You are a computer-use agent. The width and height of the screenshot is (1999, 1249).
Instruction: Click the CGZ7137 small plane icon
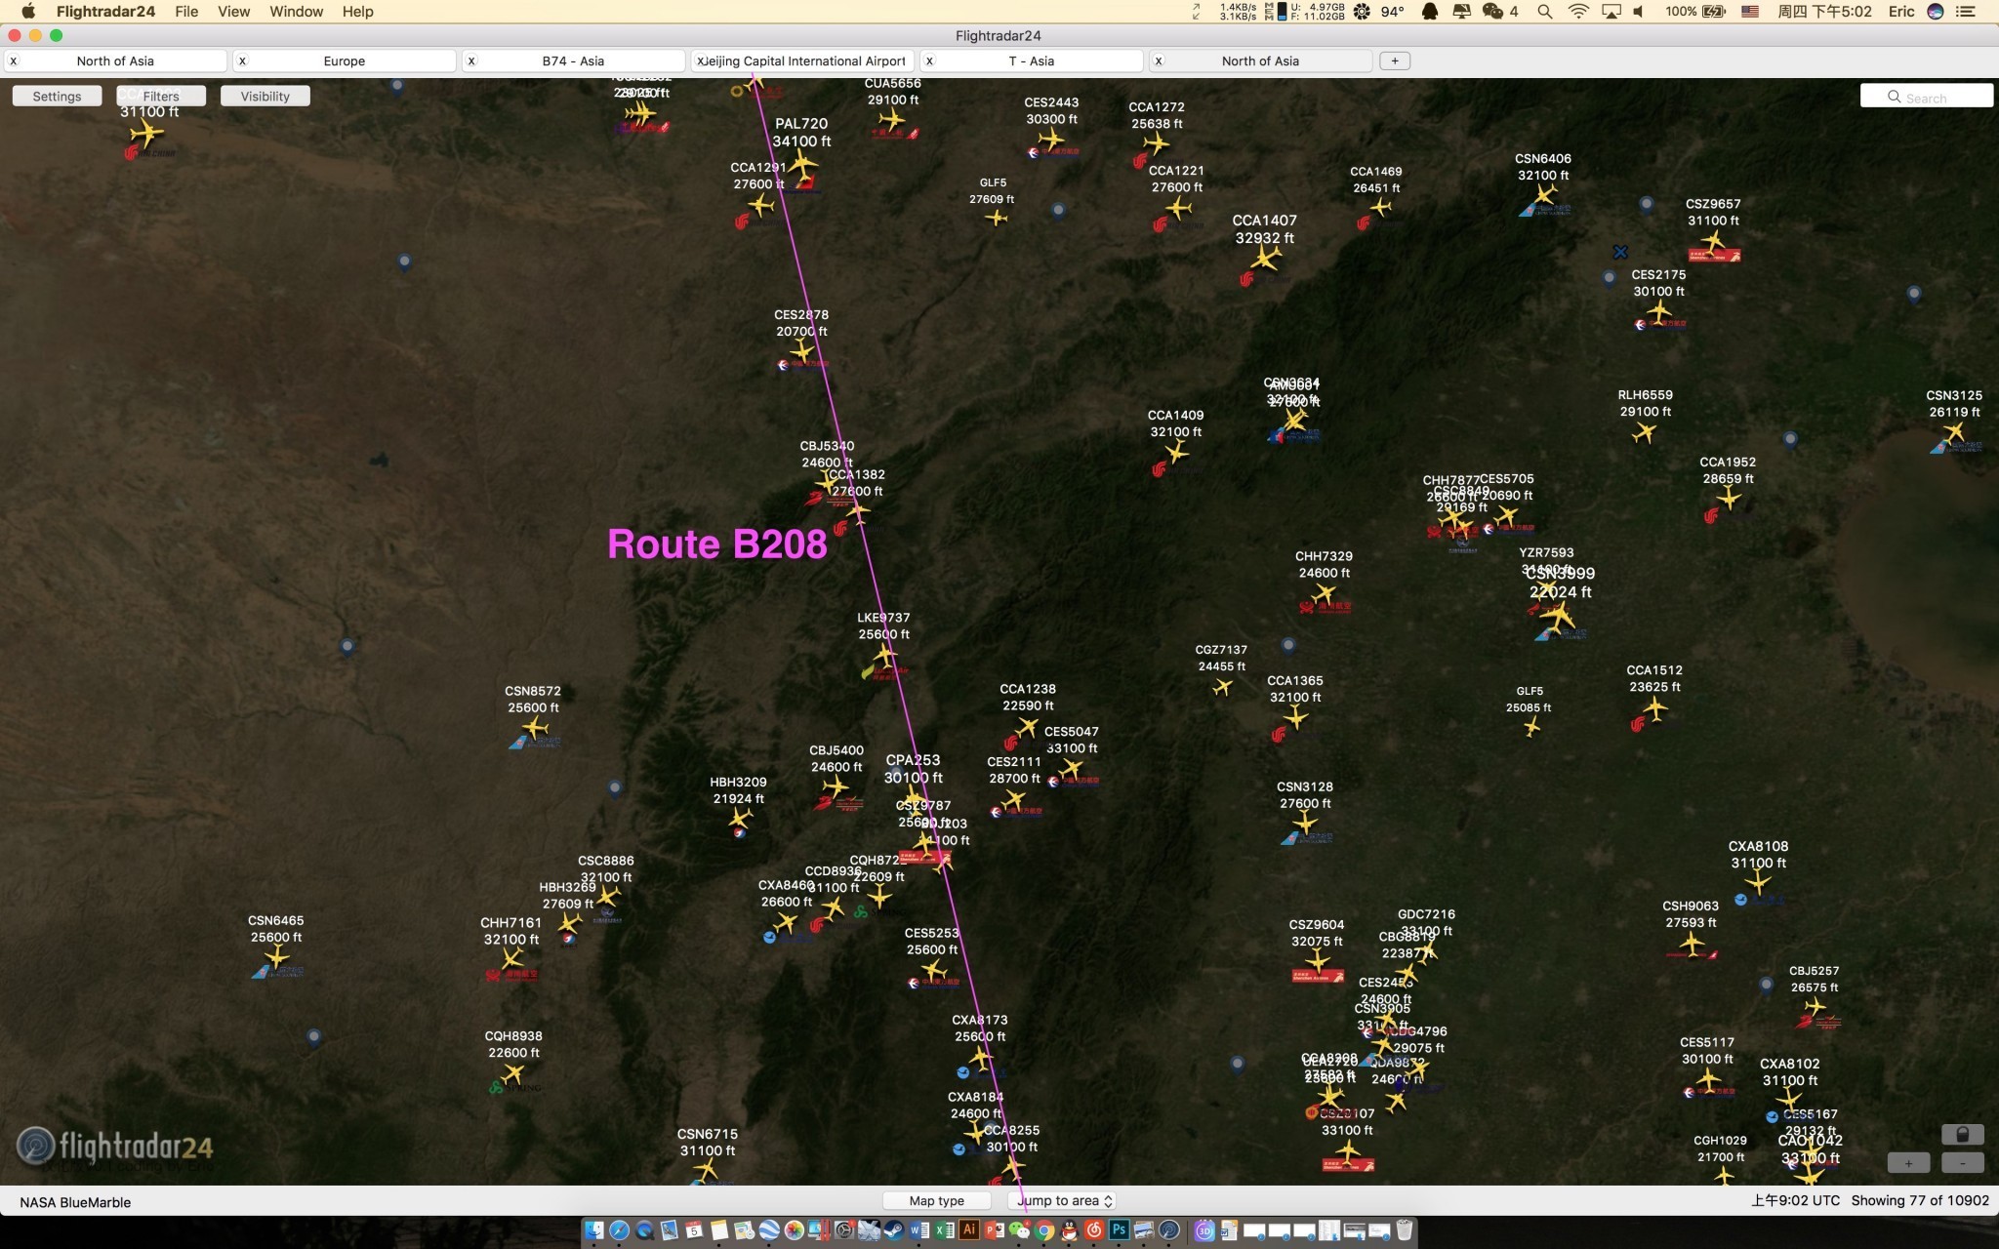[x=1222, y=687]
